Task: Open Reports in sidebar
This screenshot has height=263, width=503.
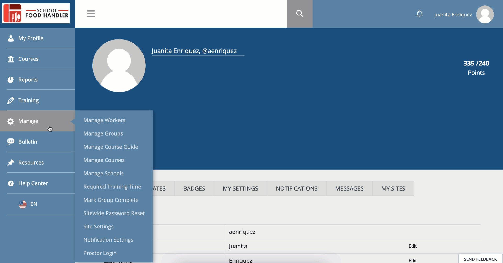Action: pos(38,80)
